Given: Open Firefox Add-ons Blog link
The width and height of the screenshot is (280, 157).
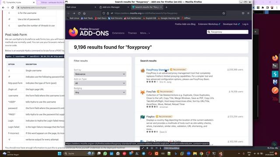Looking at the screenshot, I should tap(185, 24).
